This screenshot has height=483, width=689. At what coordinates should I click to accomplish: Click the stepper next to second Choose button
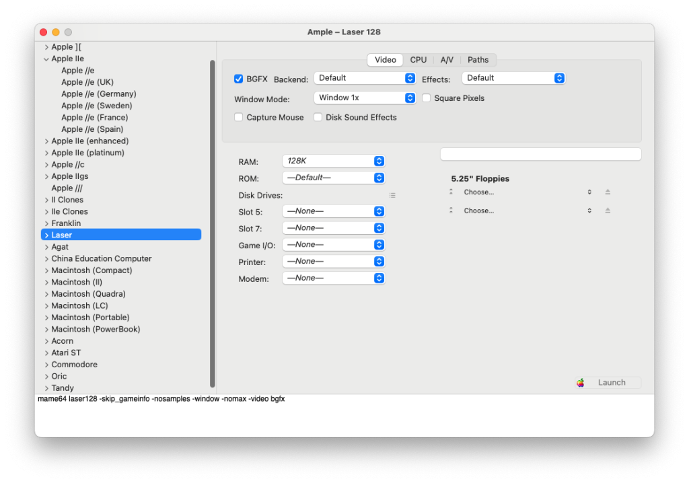(589, 211)
